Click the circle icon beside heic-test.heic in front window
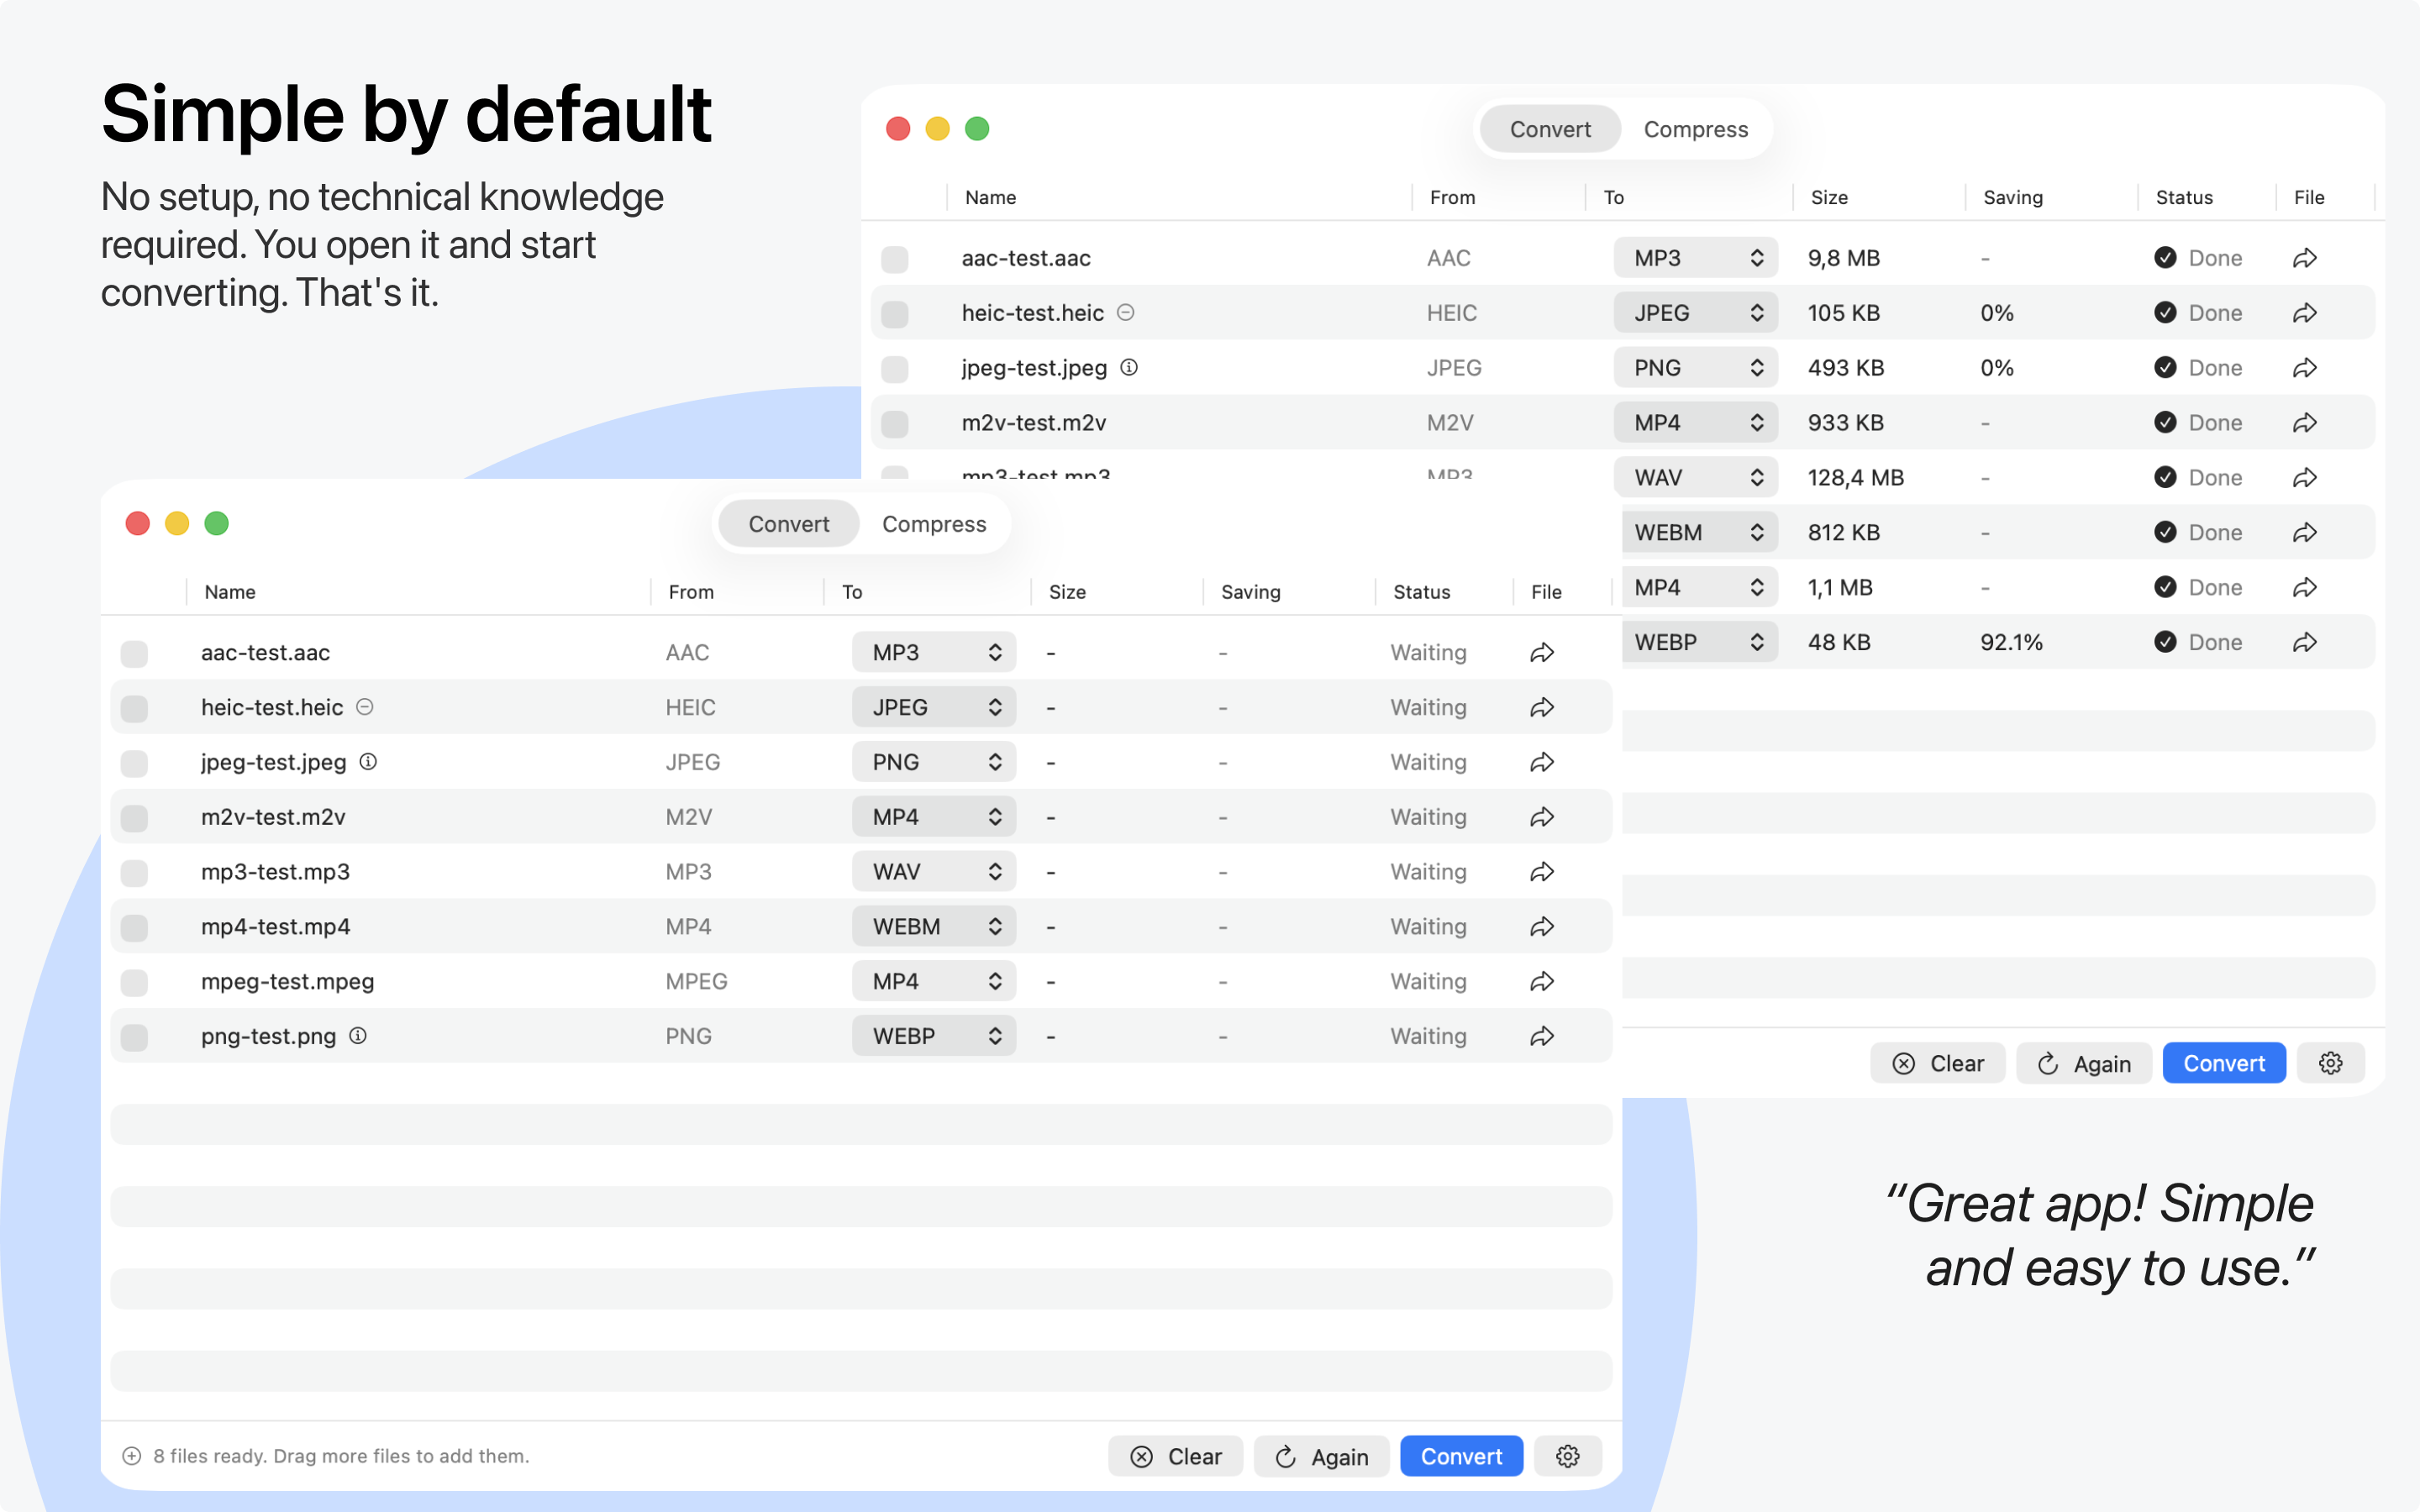The width and height of the screenshot is (2420, 1512). (x=365, y=707)
